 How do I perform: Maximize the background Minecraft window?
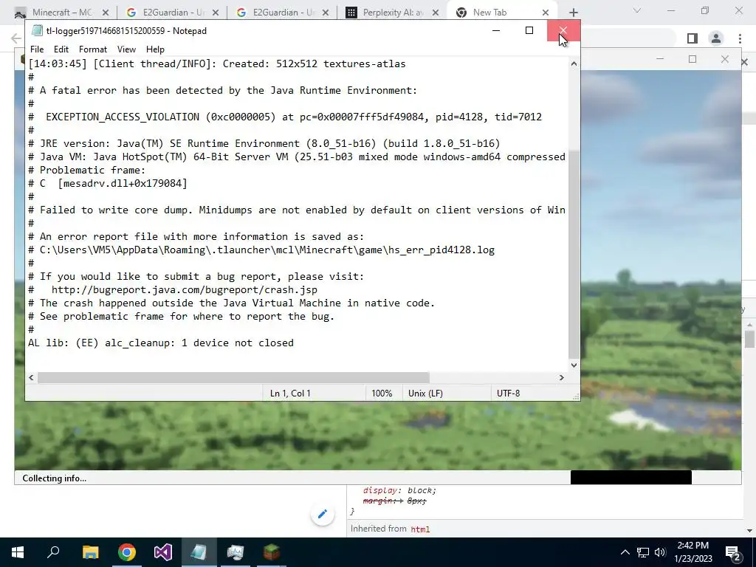(x=693, y=59)
